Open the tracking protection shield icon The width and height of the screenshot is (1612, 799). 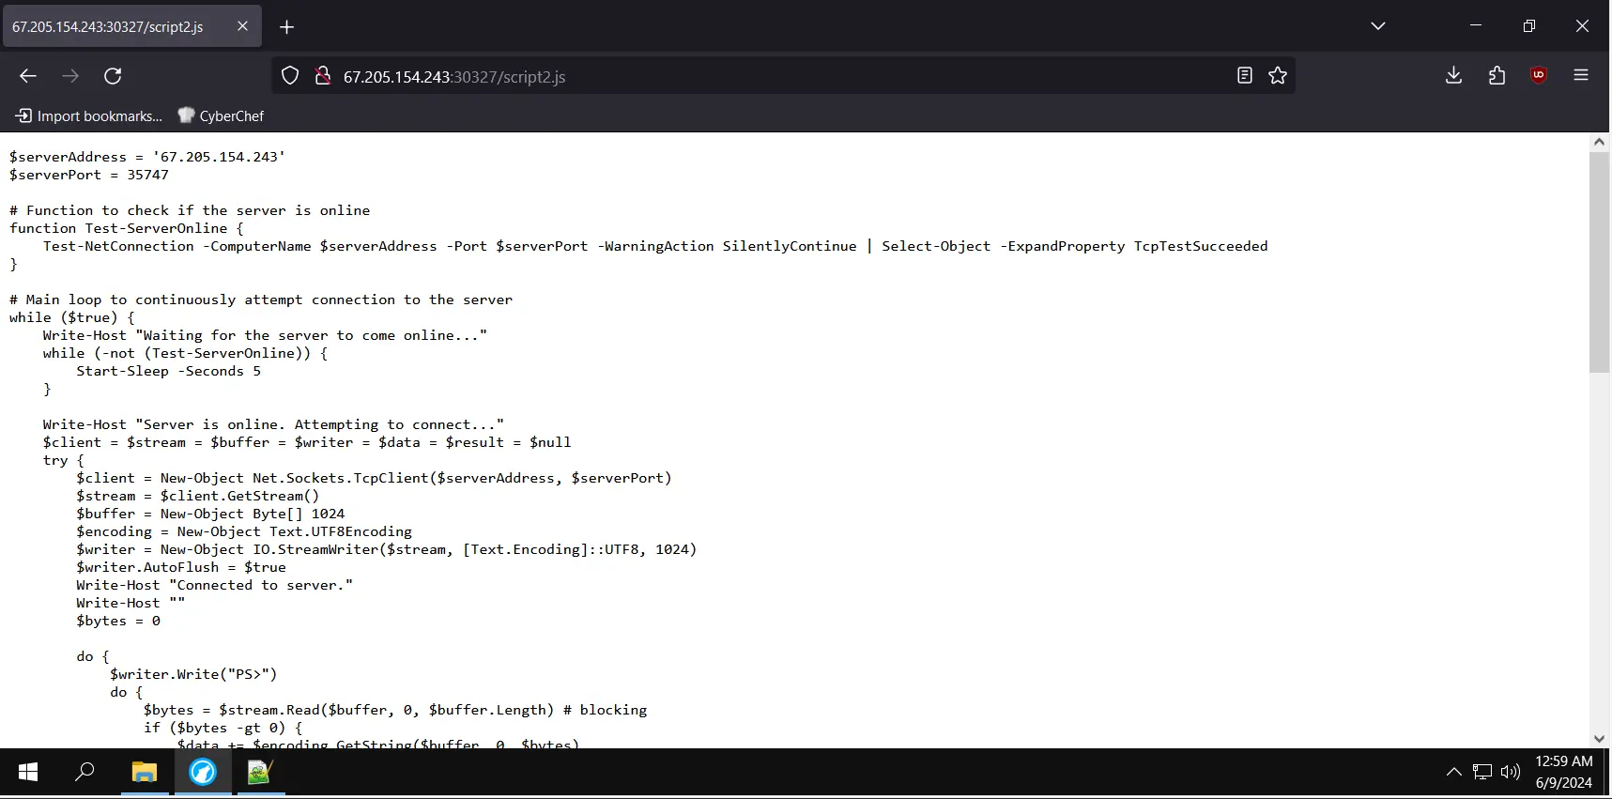click(x=290, y=76)
